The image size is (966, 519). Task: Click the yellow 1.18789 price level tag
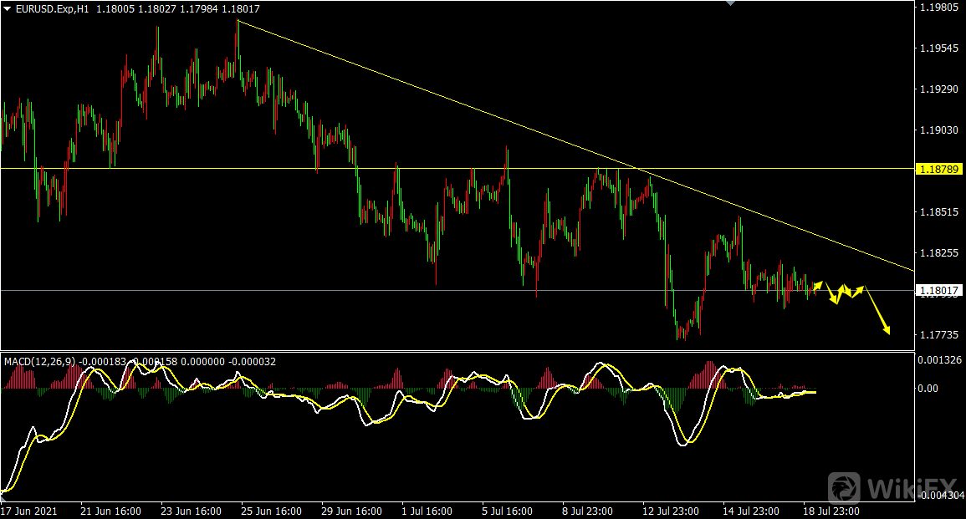(x=938, y=169)
